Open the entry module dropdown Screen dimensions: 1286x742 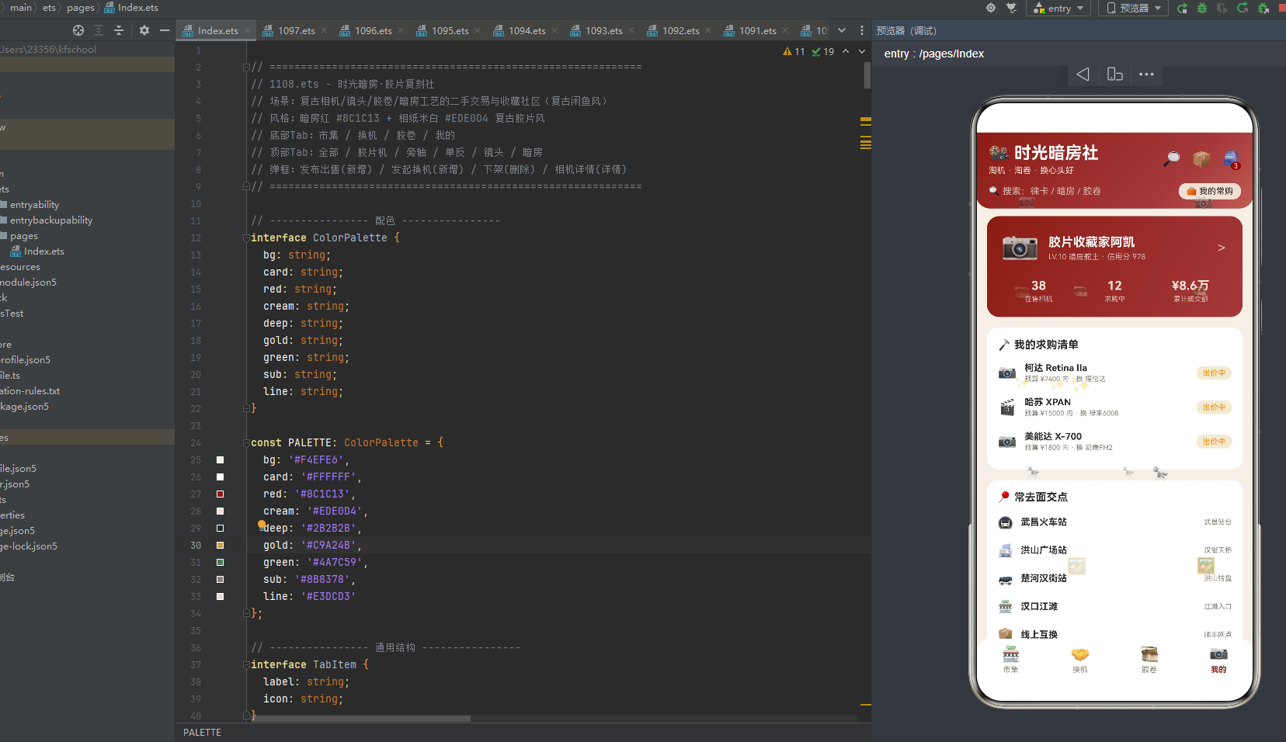[1059, 8]
